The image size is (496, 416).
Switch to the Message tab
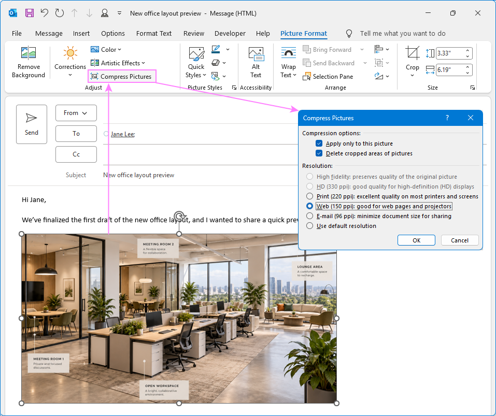tap(49, 34)
